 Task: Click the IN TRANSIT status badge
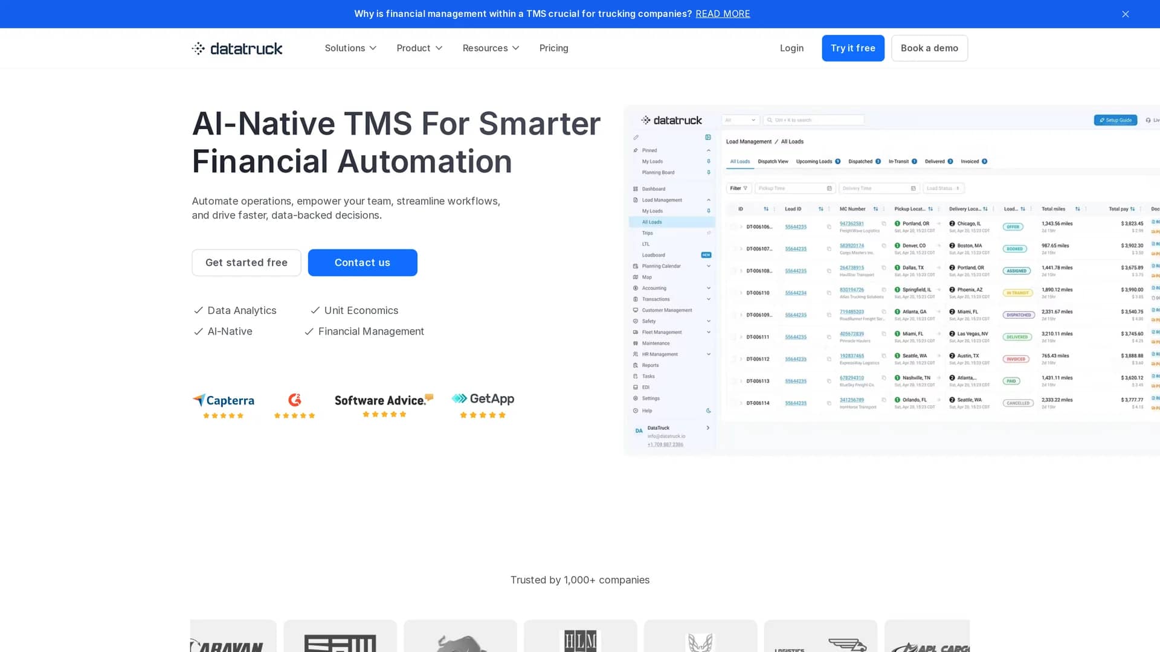1017,293
